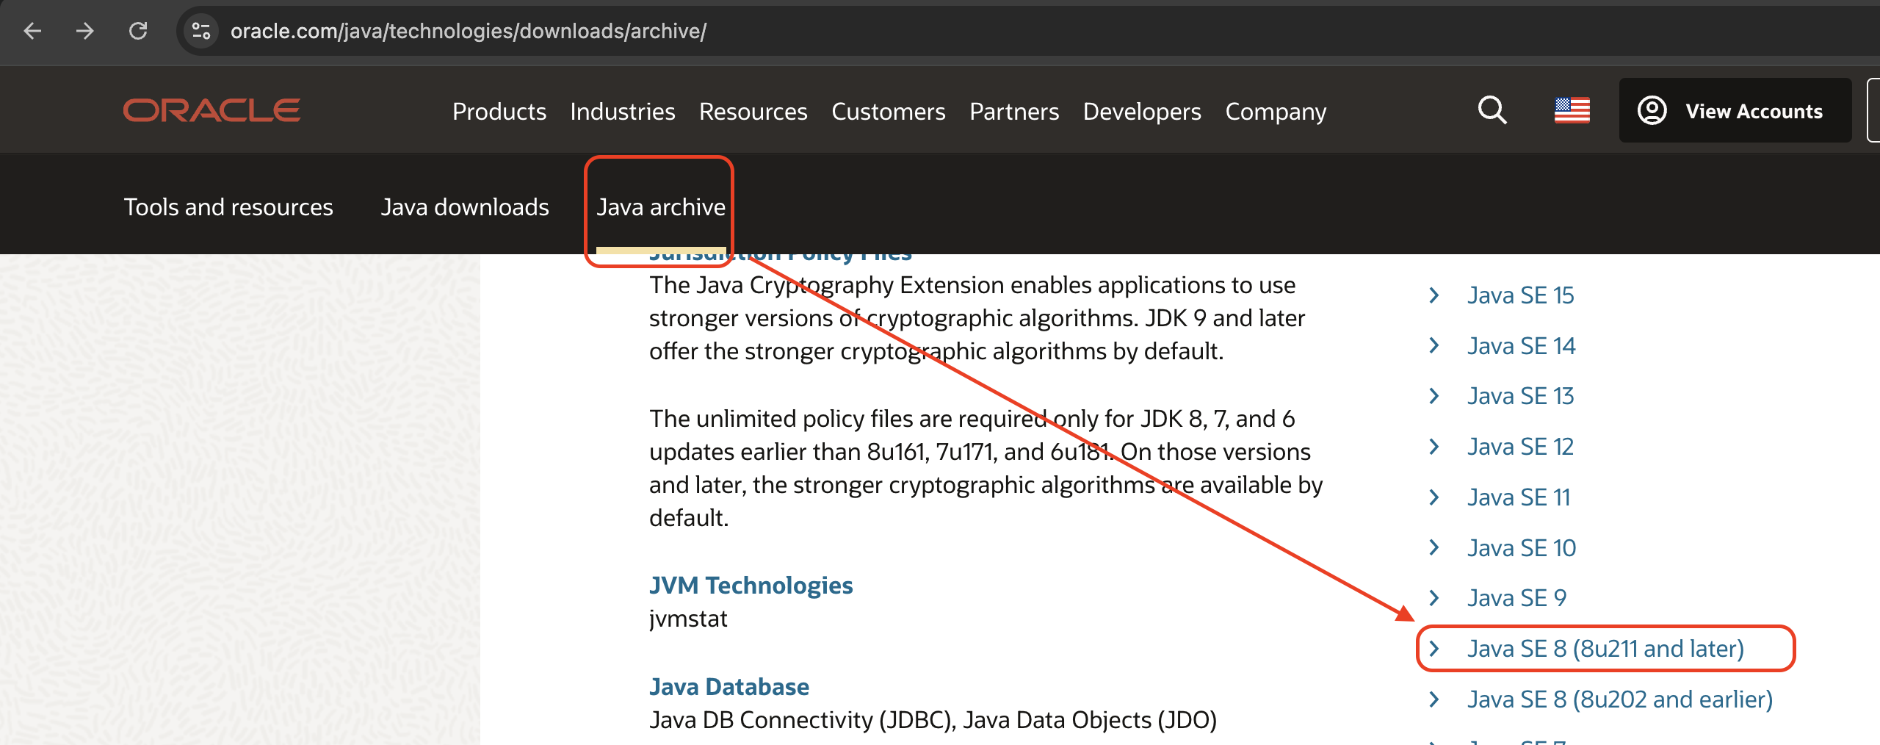Click the browser forward arrow
The height and width of the screenshot is (745, 1880).
[85, 31]
